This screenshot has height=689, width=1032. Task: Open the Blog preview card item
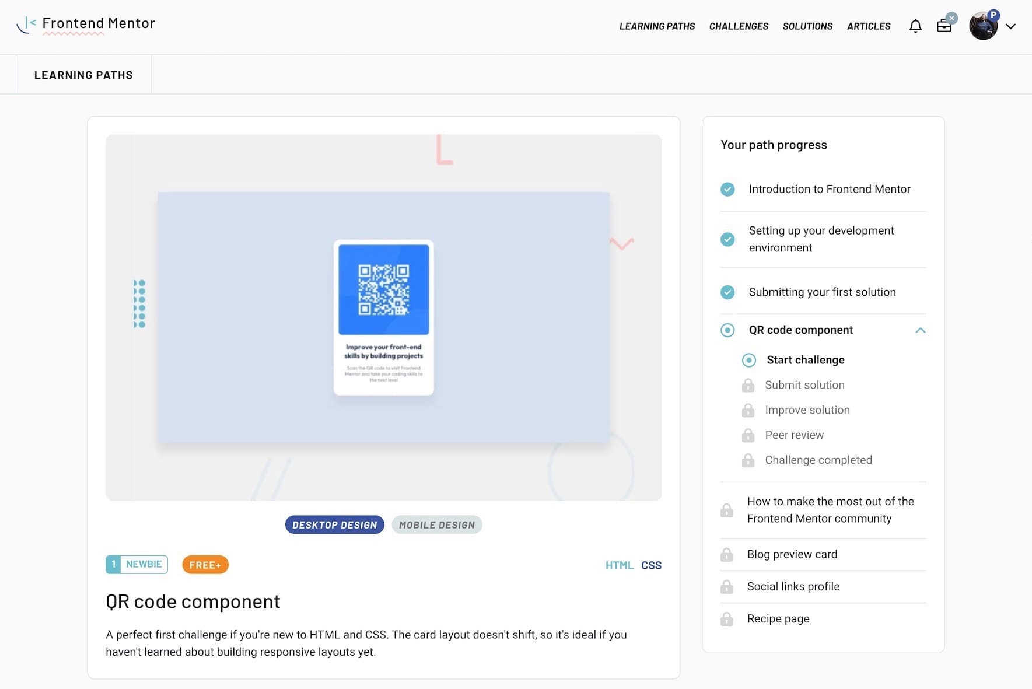coord(792,554)
